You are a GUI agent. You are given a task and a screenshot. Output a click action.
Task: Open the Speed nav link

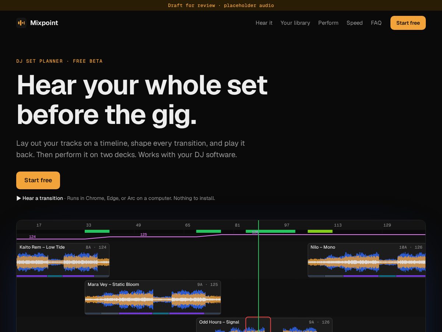[x=354, y=23]
